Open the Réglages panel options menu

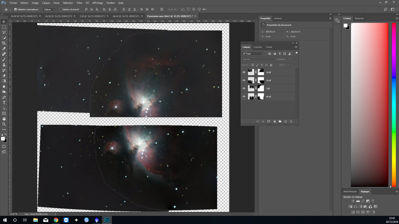397,191
